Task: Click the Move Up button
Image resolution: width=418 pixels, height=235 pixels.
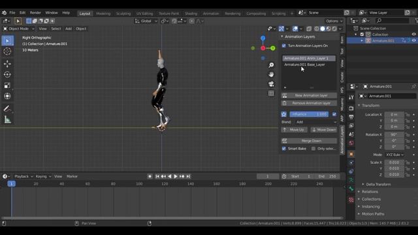Action: click(295, 130)
